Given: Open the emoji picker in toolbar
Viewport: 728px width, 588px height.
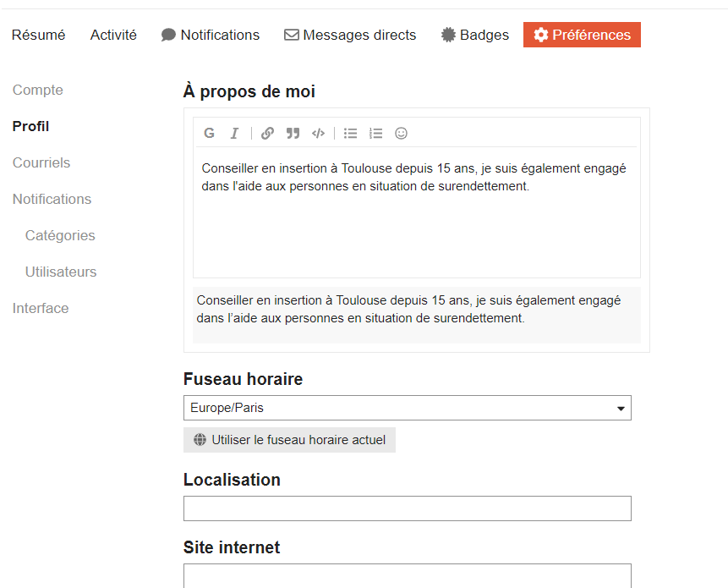Looking at the screenshot, I should pos(401,134).
